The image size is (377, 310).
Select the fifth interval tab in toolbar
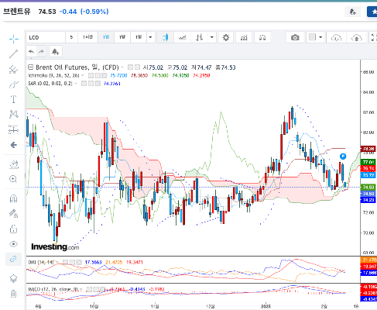[139, 37]
